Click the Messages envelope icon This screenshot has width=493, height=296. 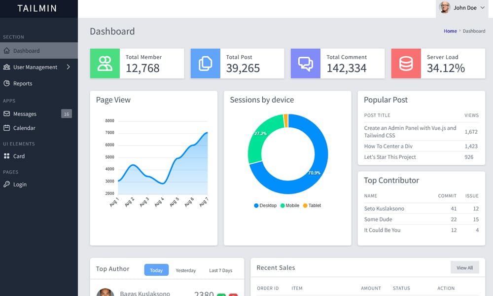pyautogui.click(x=7, y=114)
